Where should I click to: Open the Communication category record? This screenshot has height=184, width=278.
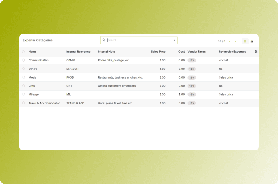(38, 60)
